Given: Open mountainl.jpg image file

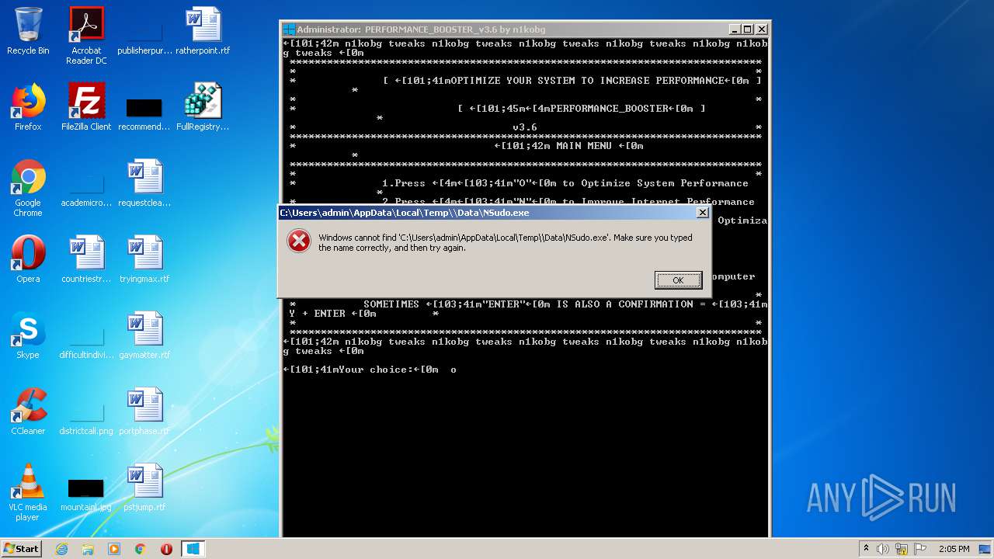Looking at the screenshot, I should pyautogui.click(x=86, y=494).
